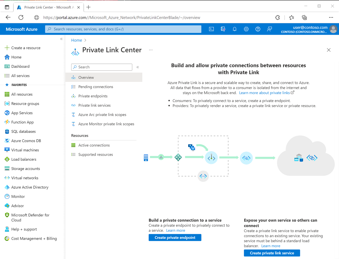Open Learn more about private links
This screenshot has height=259, width=339.
[x=265, y=93]
